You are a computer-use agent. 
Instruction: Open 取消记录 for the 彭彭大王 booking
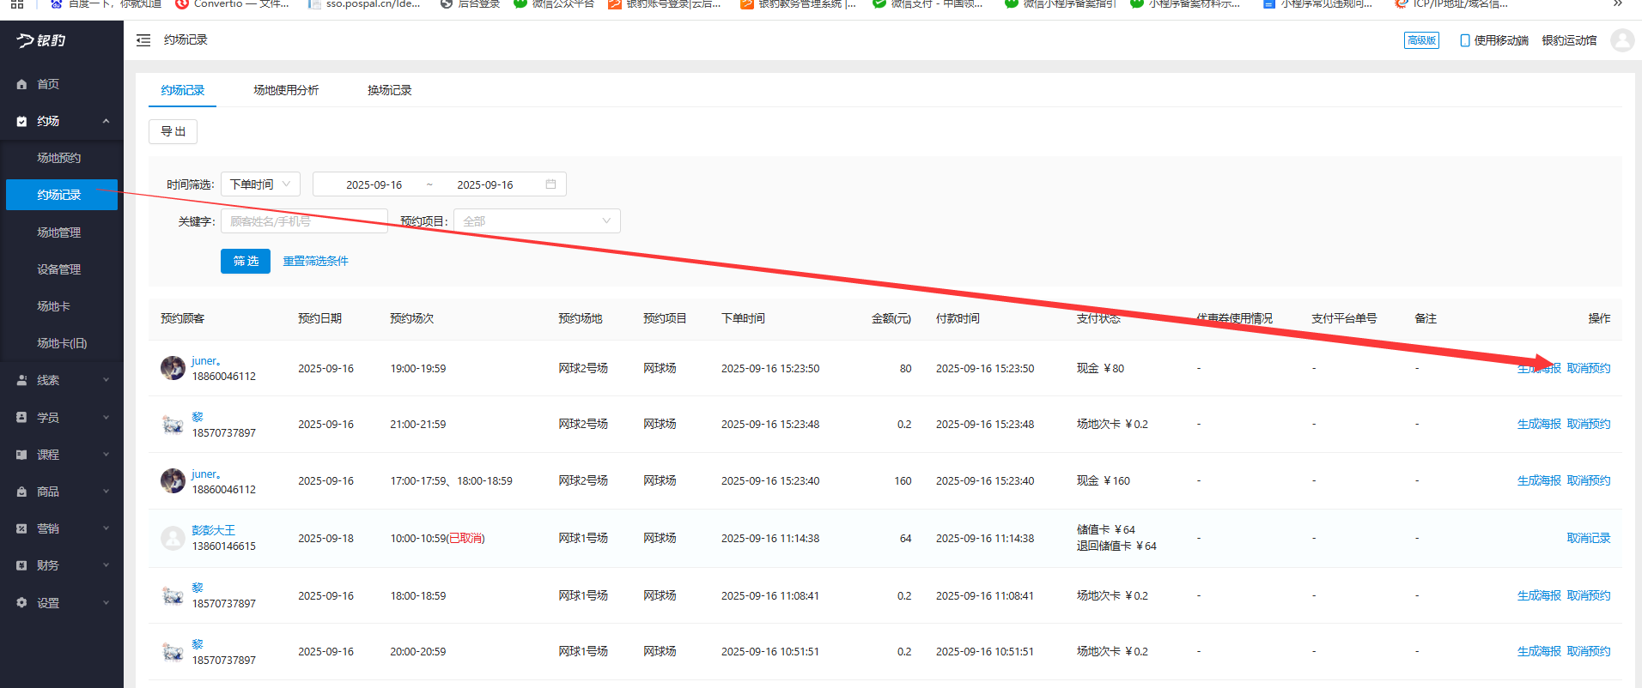click(x=1588, y=538)
